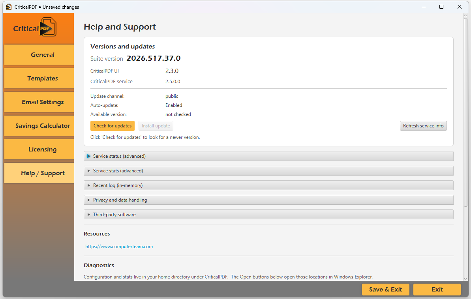Viewport: 471px width, 299px height.
Task: Open the Savings Calculator section
Action: [39, 126]
